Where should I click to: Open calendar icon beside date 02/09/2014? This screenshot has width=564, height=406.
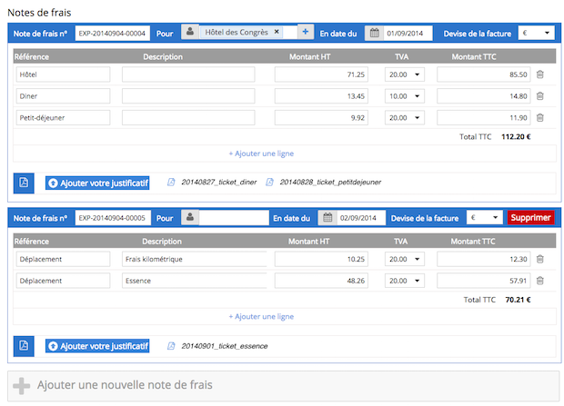[x=327, y=218]
